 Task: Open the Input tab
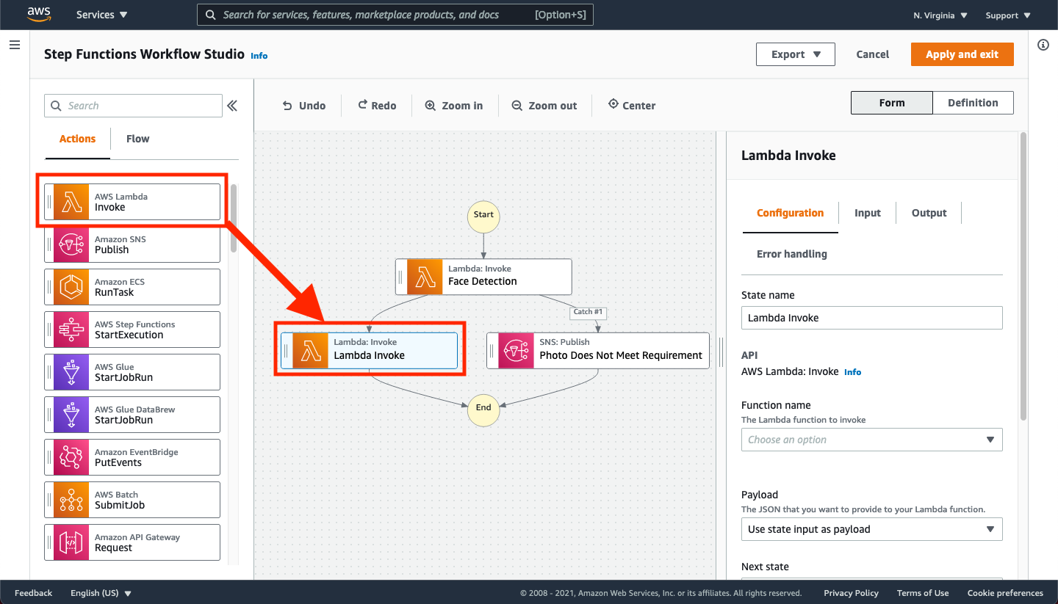point(868,213)
